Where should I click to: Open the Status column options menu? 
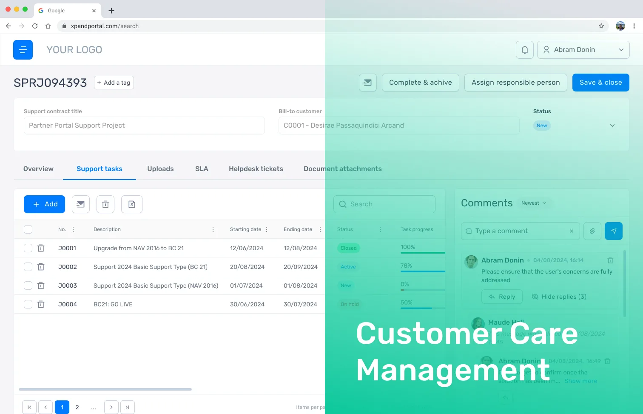pyautogui.click(x=380, y=229)
